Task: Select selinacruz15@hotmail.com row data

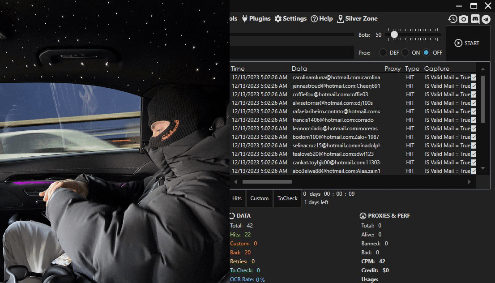Action: (336, 146)
